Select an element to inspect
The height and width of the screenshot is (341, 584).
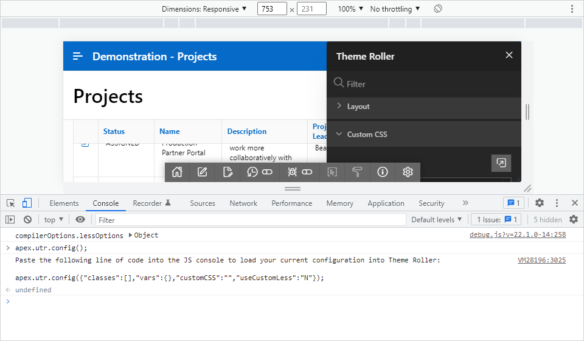11,203
